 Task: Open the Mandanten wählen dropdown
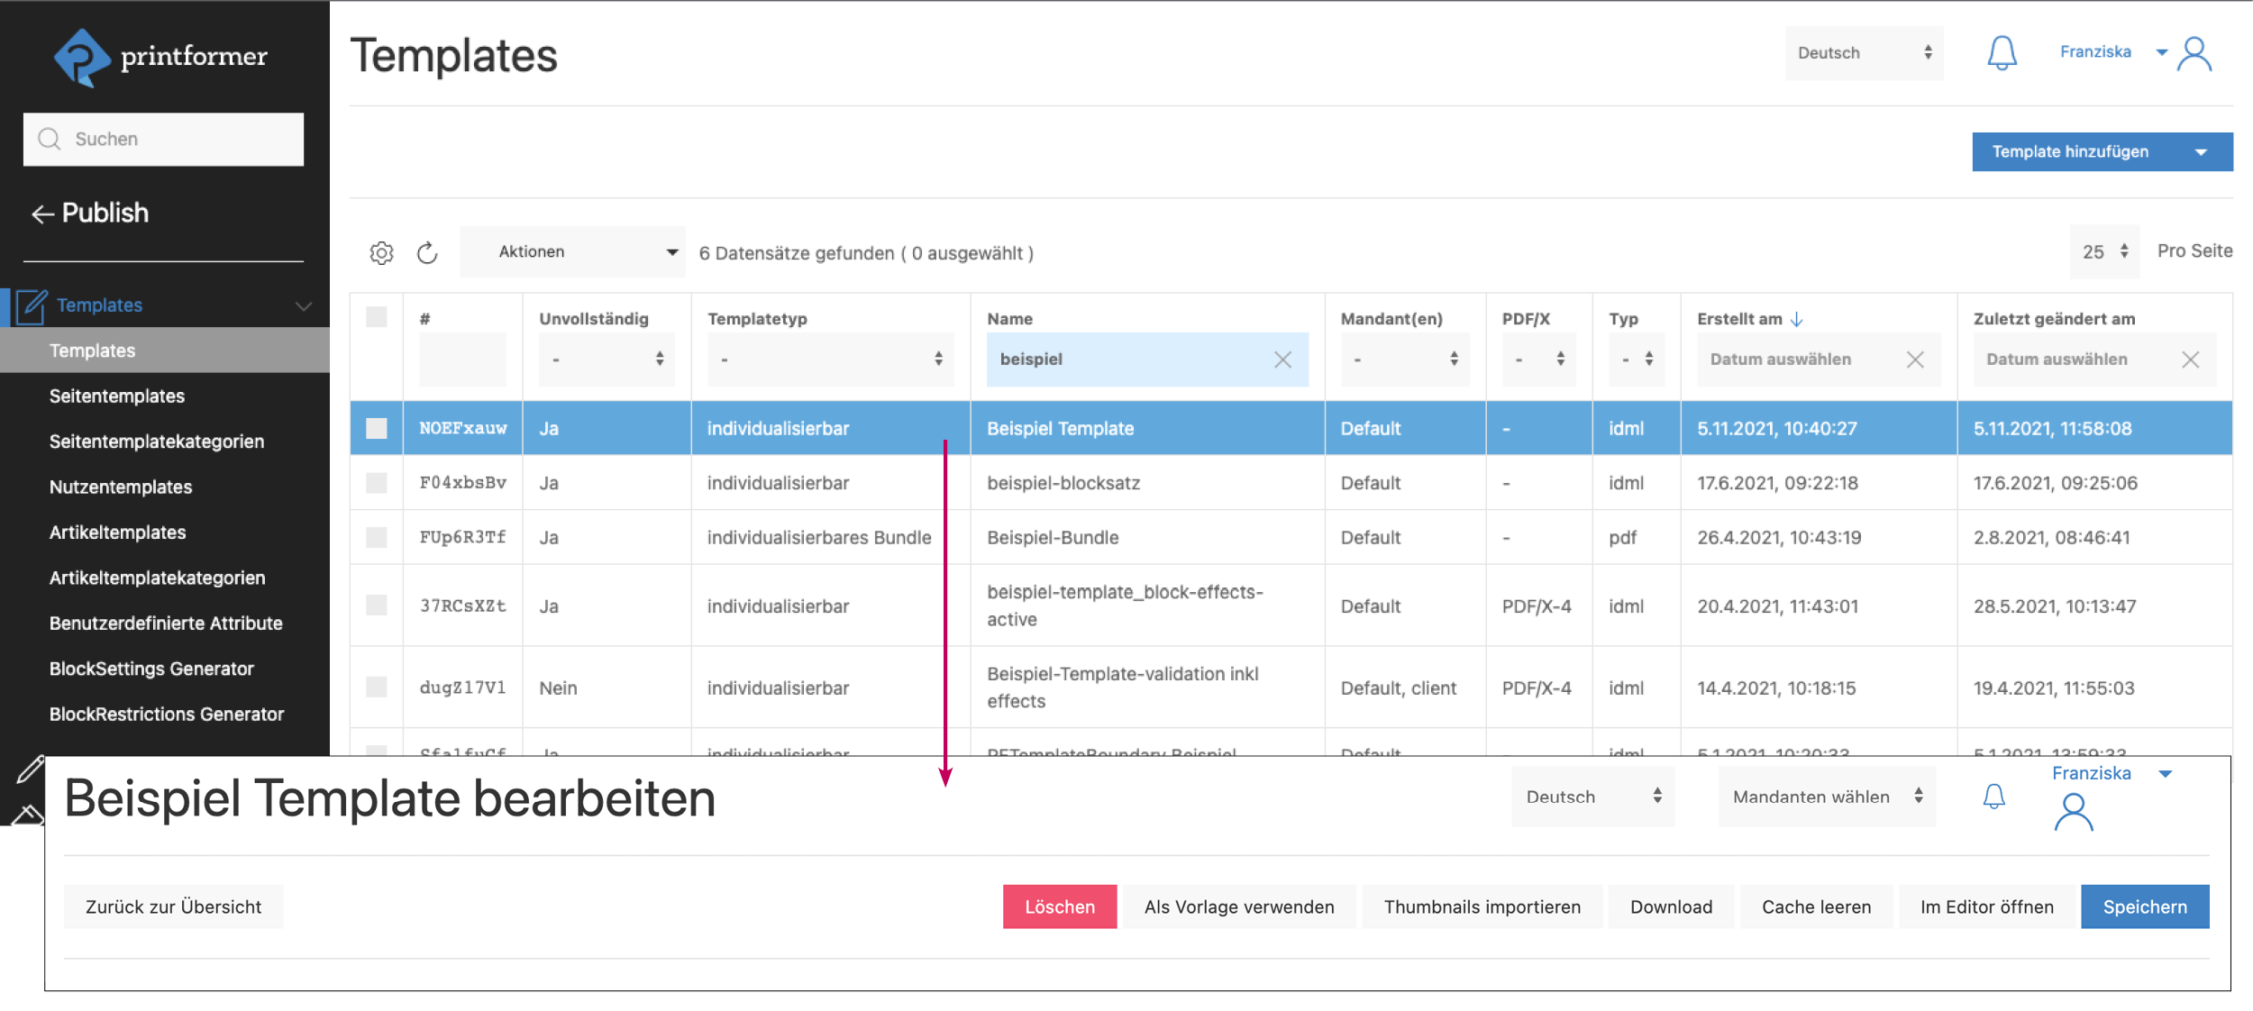point(1826,797)
